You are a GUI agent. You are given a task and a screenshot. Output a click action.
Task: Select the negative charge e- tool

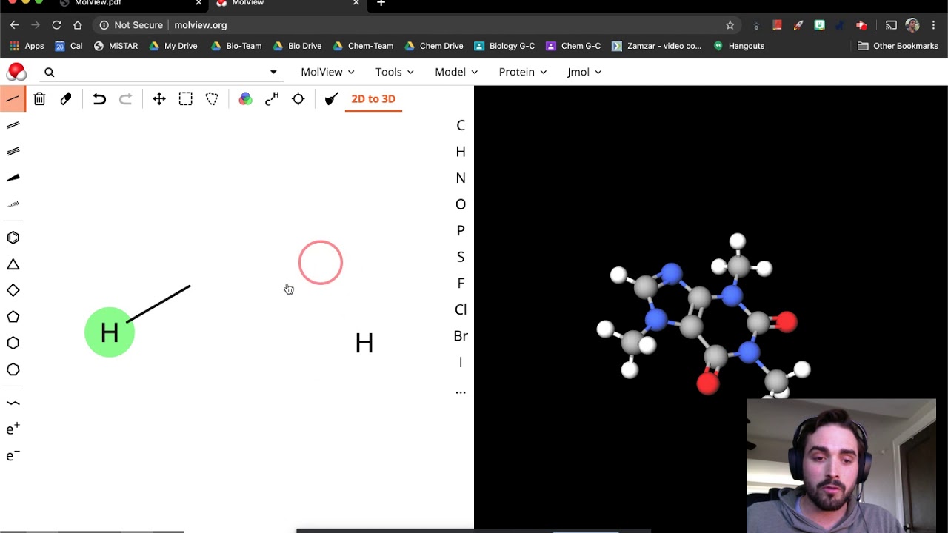13,456
